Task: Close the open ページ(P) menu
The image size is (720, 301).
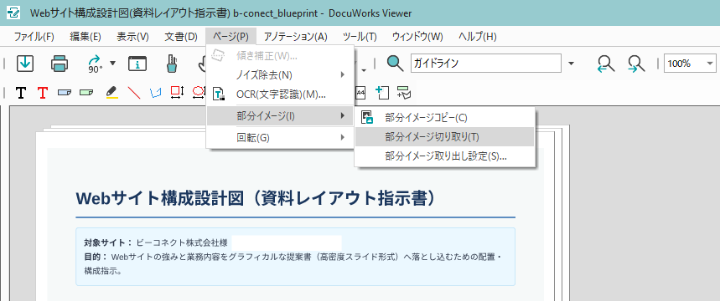Action: [231, 37]
